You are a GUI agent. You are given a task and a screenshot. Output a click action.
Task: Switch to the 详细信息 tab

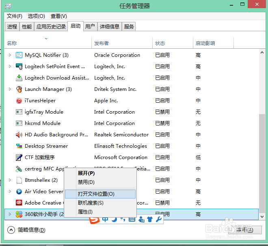[x=110, y=27]
